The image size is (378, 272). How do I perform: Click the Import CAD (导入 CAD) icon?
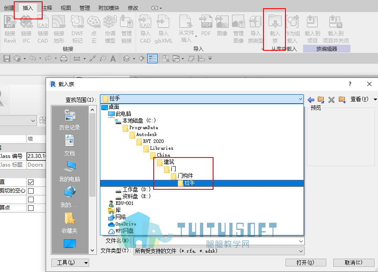pos(145,29)
